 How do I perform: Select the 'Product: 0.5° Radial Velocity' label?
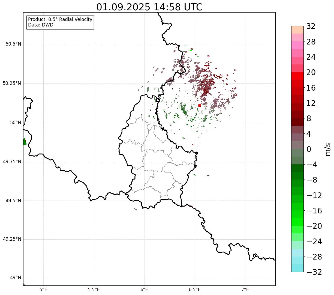click(60, 20)
